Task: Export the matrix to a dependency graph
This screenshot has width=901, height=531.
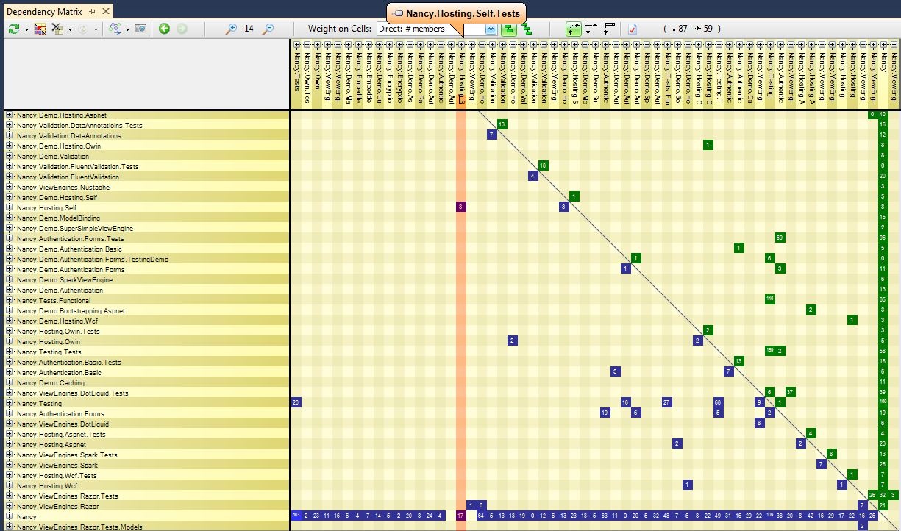Action: 116,29
